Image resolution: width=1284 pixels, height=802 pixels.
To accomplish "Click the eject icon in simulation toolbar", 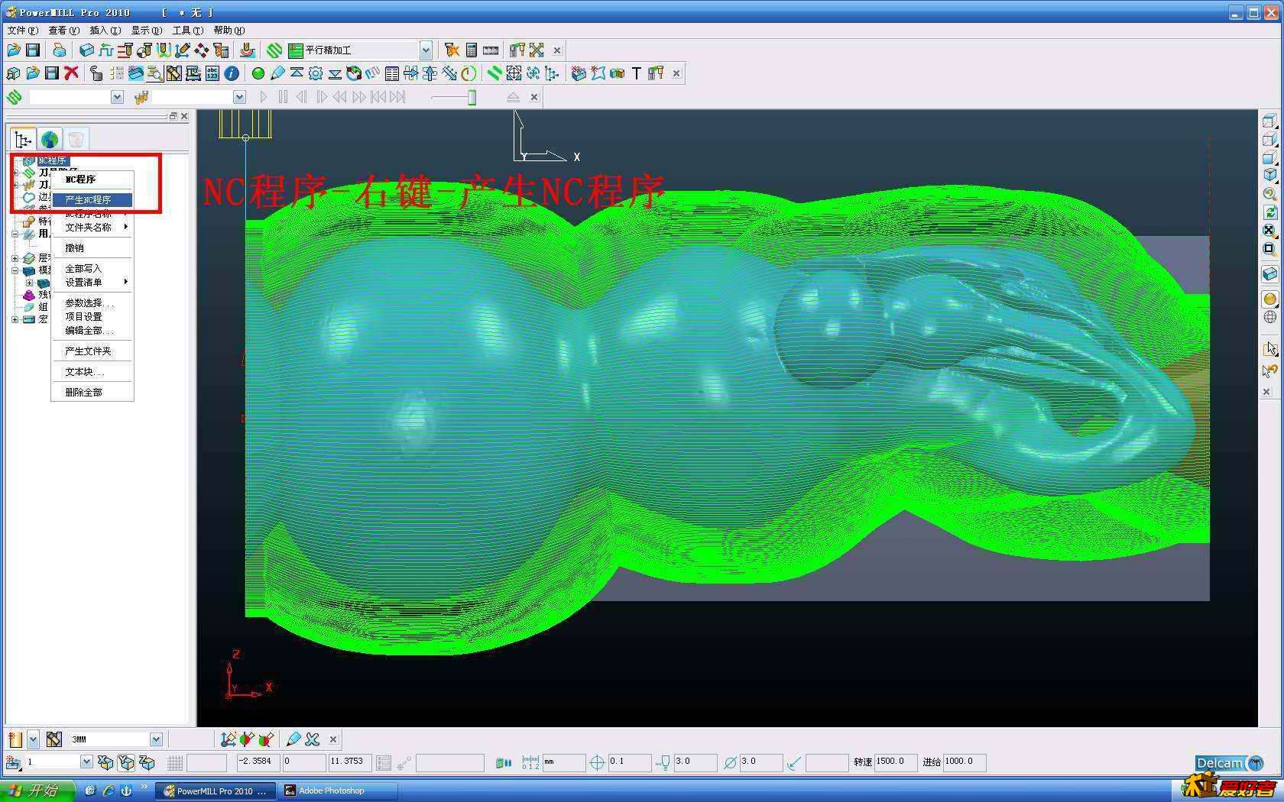I will click(x=513, y=97).
